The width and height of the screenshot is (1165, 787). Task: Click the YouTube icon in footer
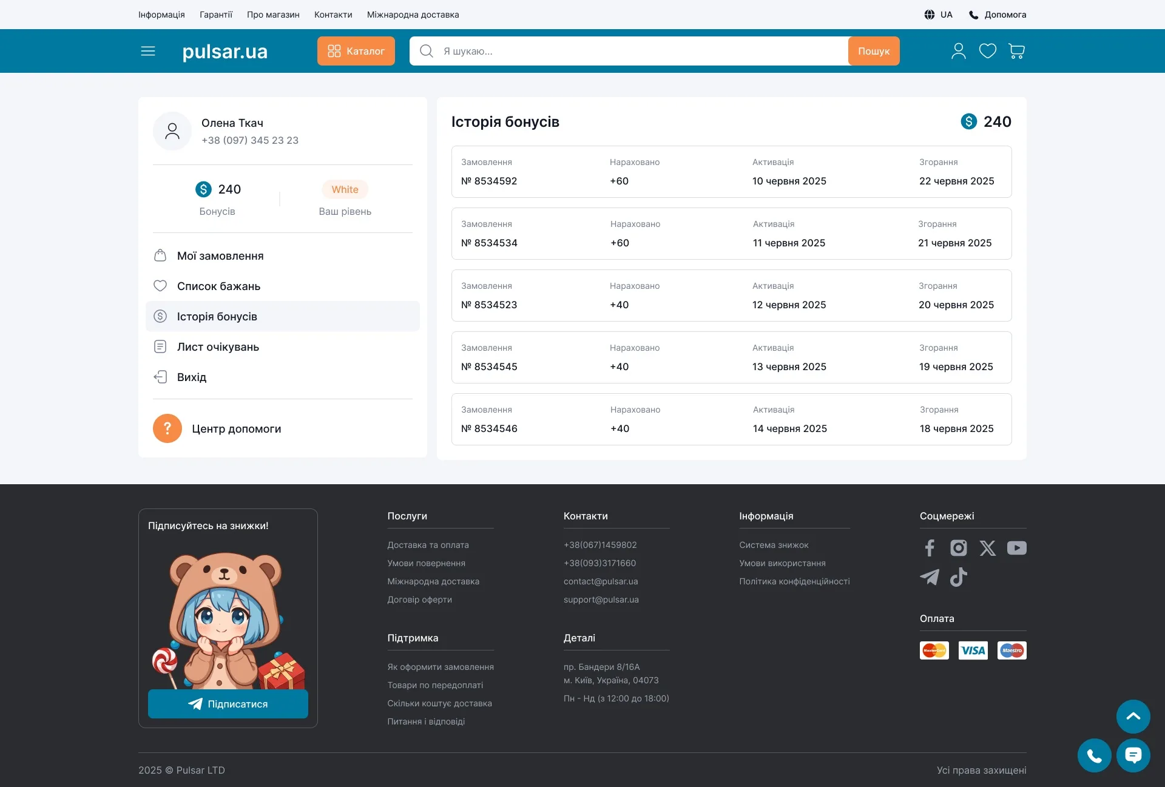click(x=1016, y=548)
